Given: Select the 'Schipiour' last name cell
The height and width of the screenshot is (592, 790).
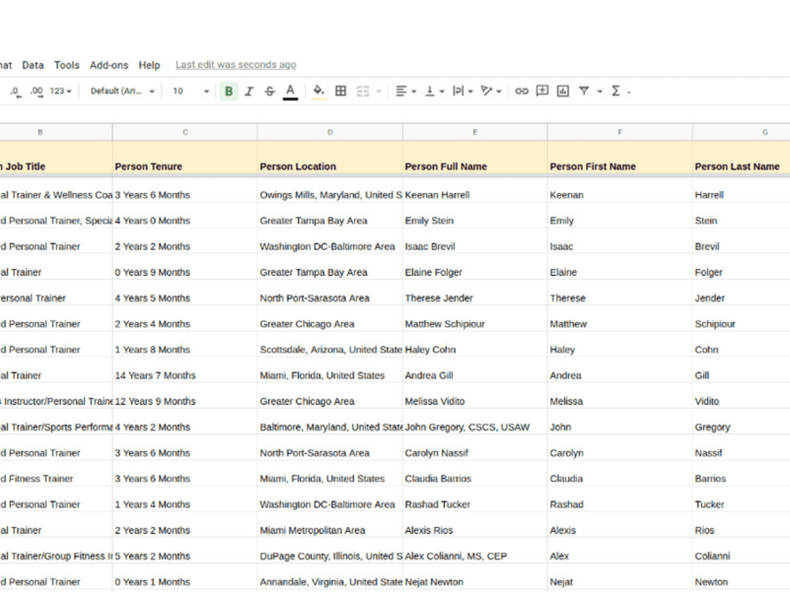Looking at the screenshot, I should point(741,319).
